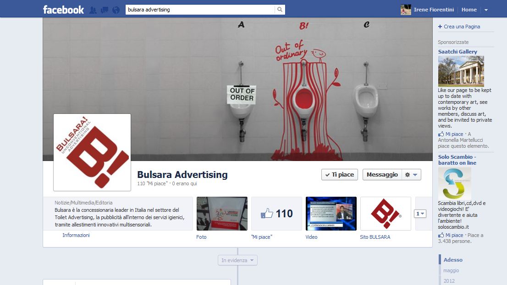
Task: Click the facebook logo to go home
Action: pos(63,9)
